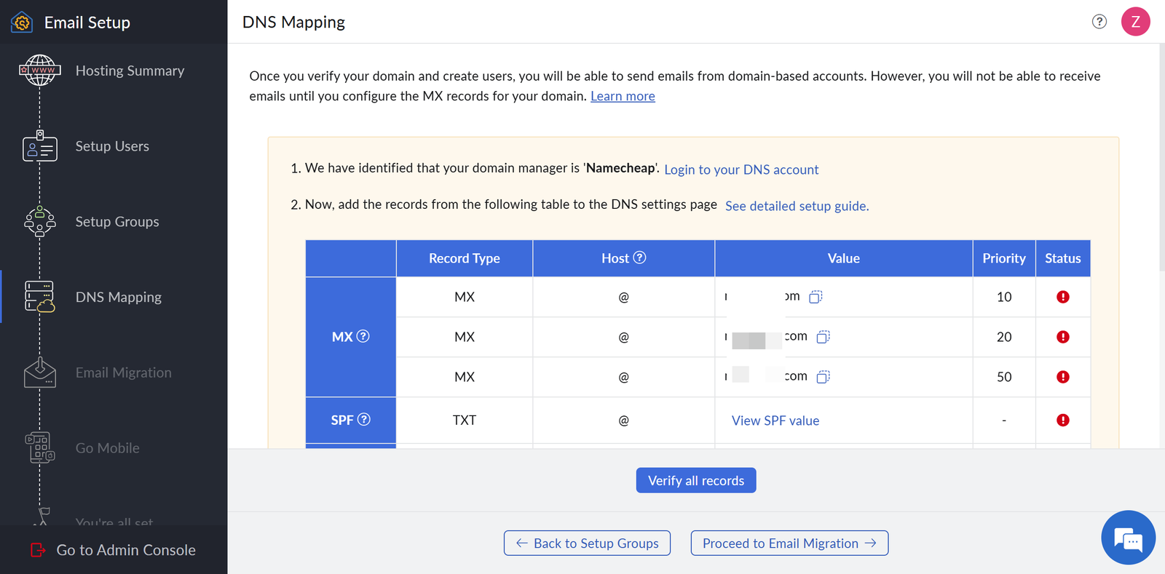Click Login to your DNS account link

741,170
